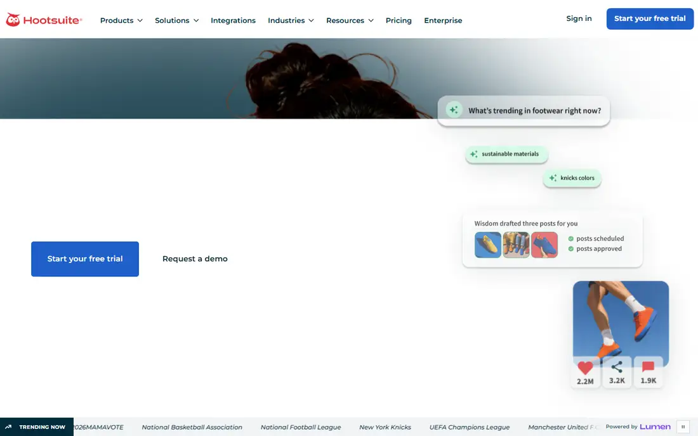The image size is (698, 436).
Task: Expand the Solutions dropdown menu
Action: [177, 20]
